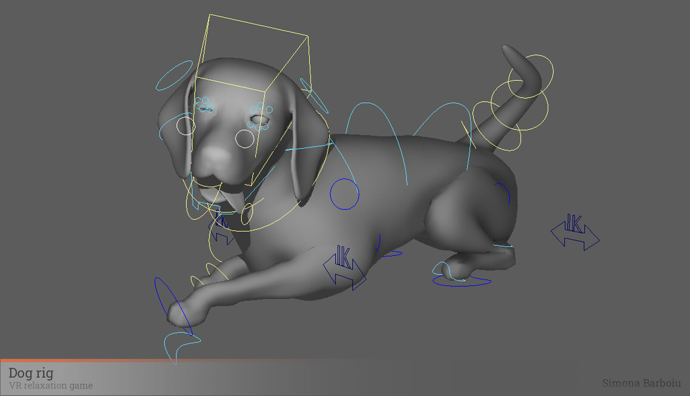The image size is (690, 396).
Task: Select the blue ellipse around the front paw
Action: [173, 306]
